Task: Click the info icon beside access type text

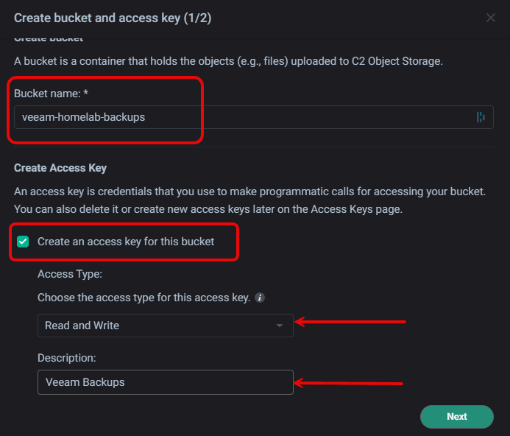Action: 260,298
